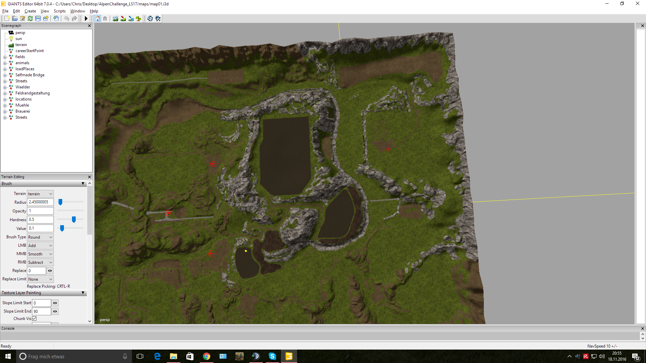
Task: Select the terrain sculpt mode icon
Action: click(115, 18)
